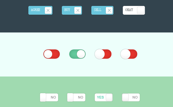Toggle the red switch right of the green one
Screen dimensions: 173x107
tap(103, 54)
